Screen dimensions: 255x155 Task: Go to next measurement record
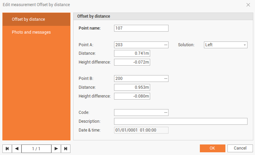[57, 149]
